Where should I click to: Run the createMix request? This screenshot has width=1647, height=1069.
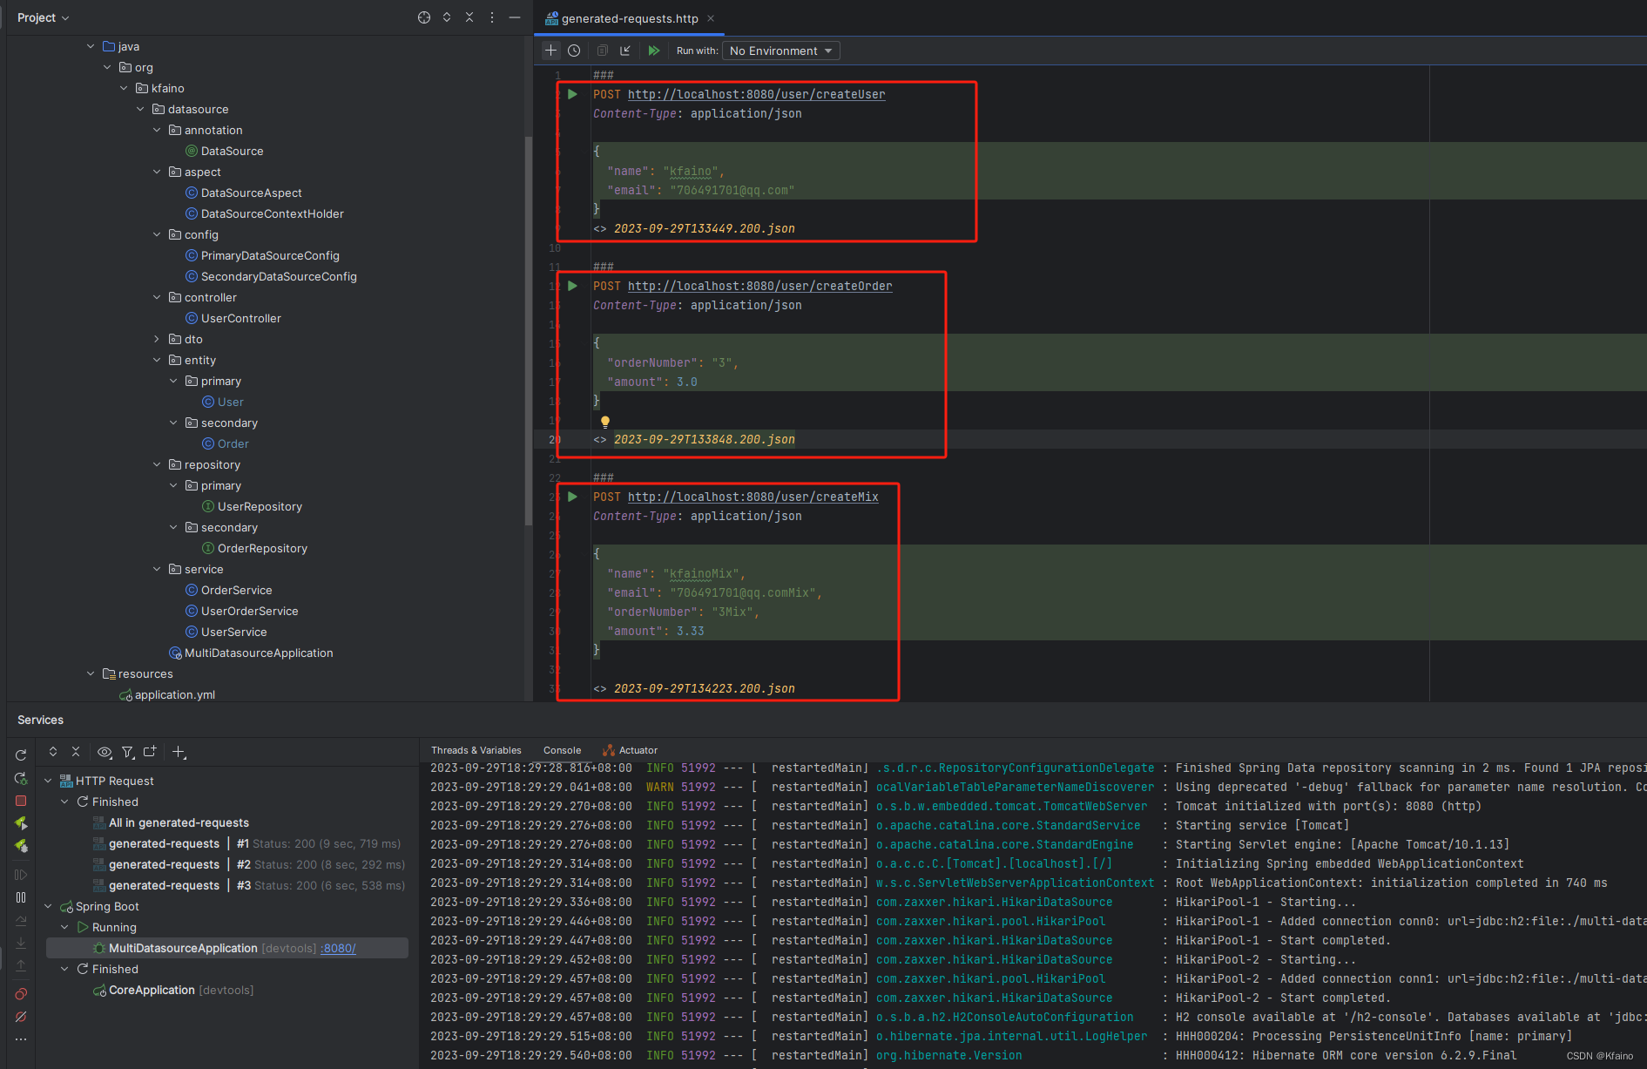pyautogui.click(x=572, y=497)
